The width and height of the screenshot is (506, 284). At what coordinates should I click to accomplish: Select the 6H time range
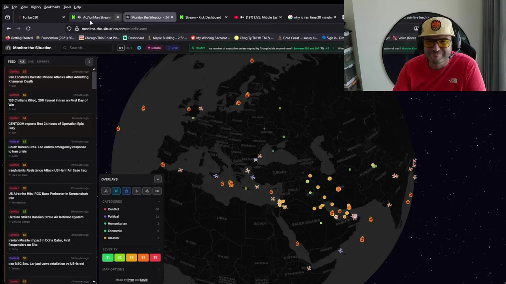click(121, 48)
